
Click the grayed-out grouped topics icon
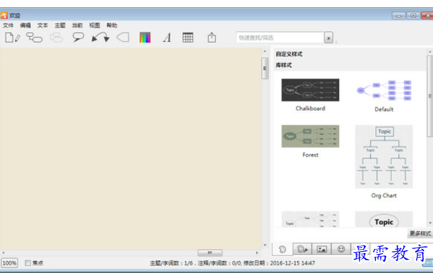(x=57, y=37)
